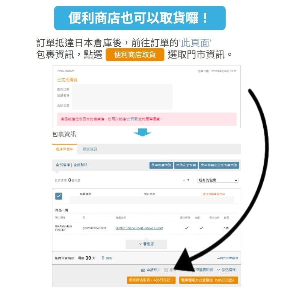Click 便利商店取貨（485日元起）button
293x291 pixels.
pos(151,280)
